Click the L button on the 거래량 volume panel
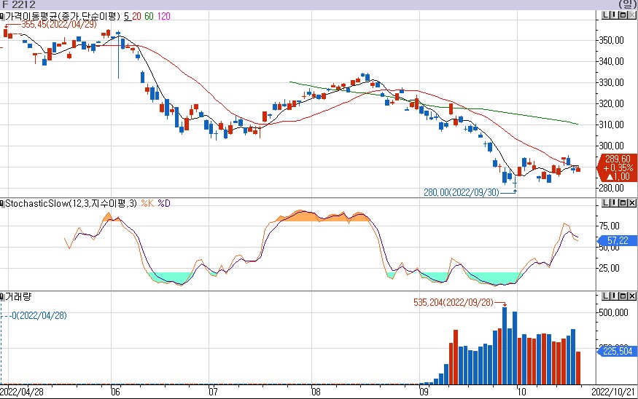 pos(606,296)
